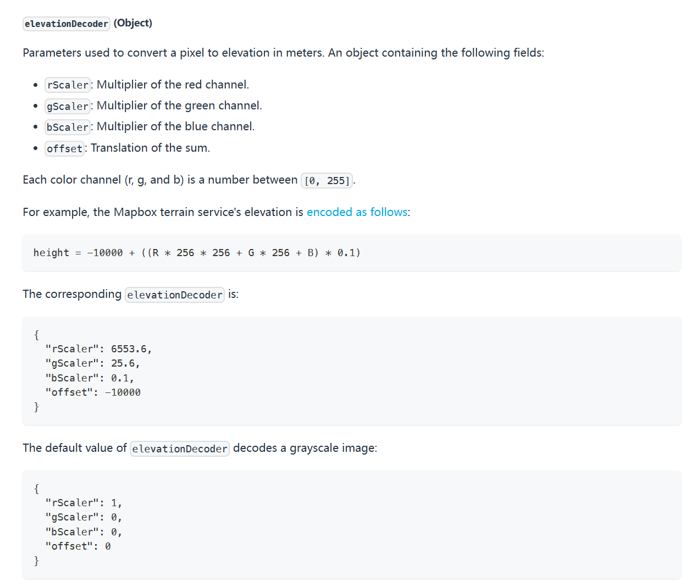Image resolution: width=691 pixels, height=587 pixels.
Task: Click the gScaler inline code label
Action: coord(67,106)
